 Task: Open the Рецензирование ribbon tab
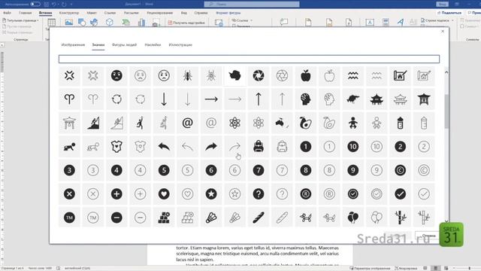pyautogui.click(x=160, y=13)
